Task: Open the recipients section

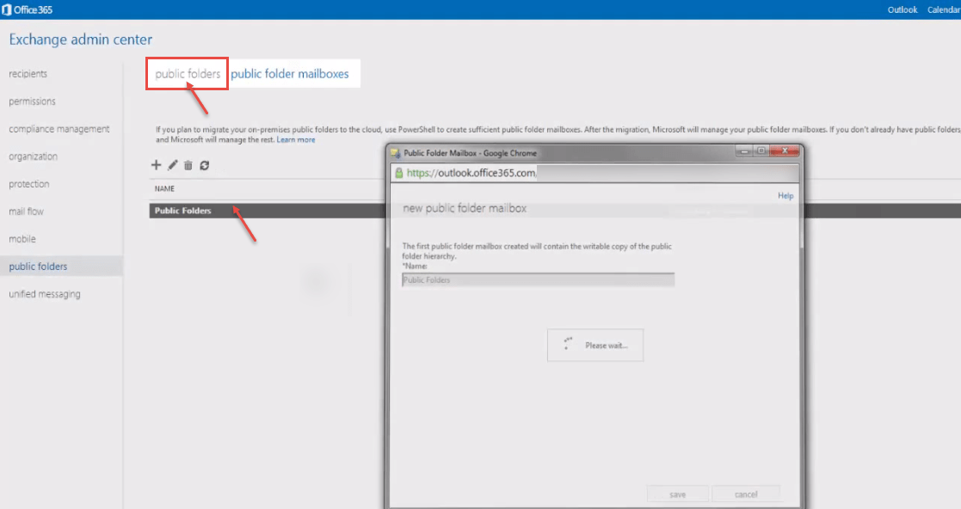Action: point(28,73)
